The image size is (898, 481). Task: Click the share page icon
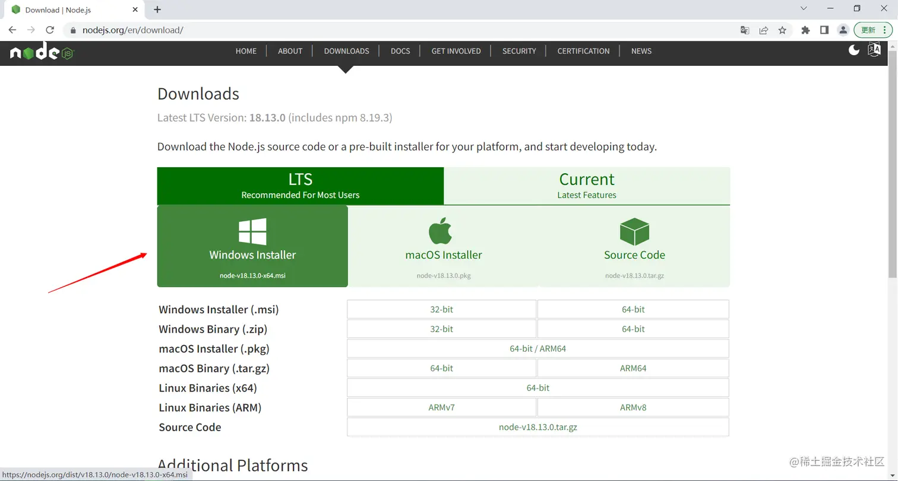(764, 30)
